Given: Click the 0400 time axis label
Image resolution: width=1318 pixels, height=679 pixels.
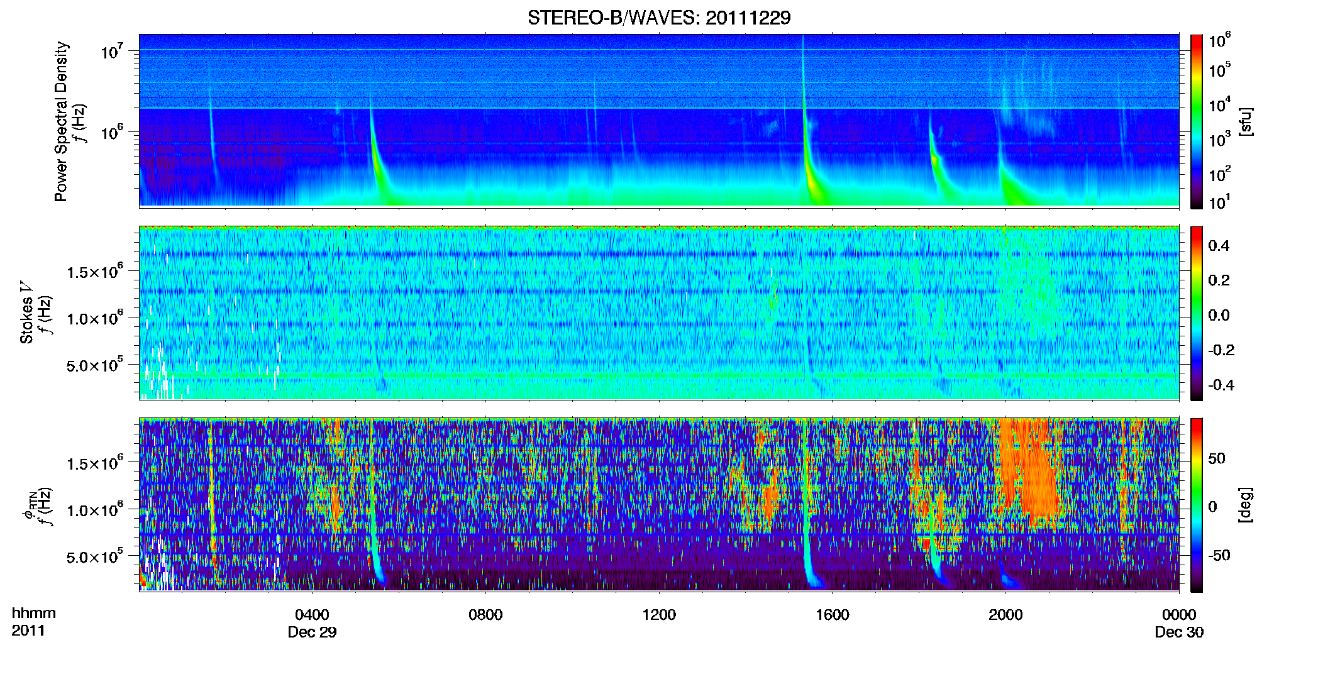Looking at the screenshot, I should click(312, 614).
